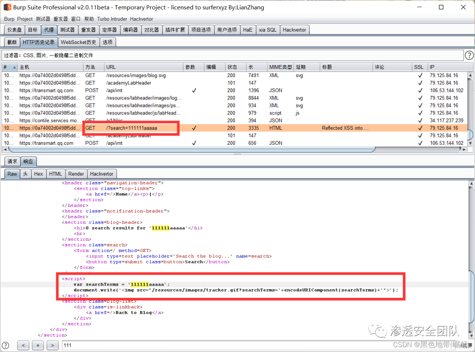Click the history table horizontal scrollbar
The width and height of the screenshot is (475, 352).
pyautogui.click(x=192, y=150)
